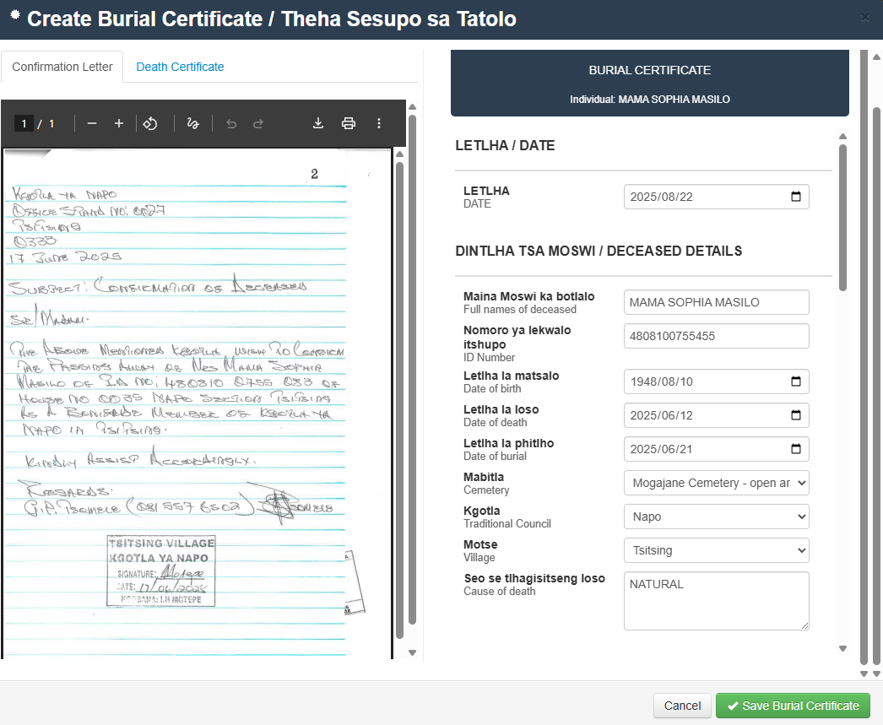
Task: Print the confirmation letter PDF
Action: point(349,123)
